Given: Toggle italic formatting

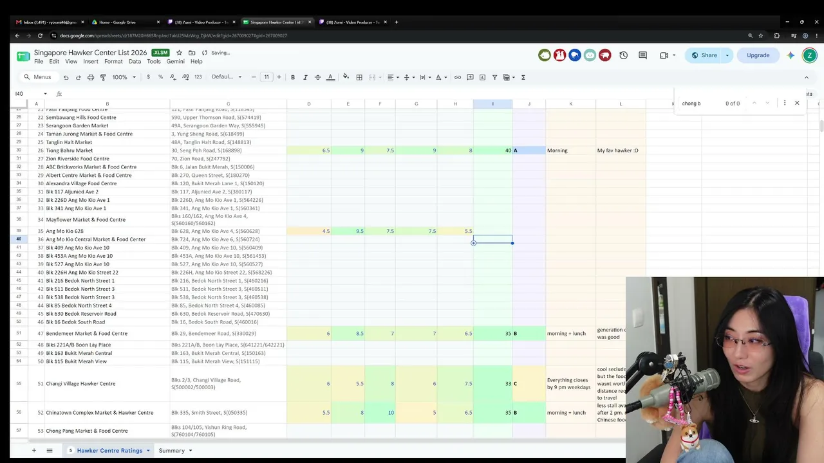Looking at the screenshot, I should (305, 77).
